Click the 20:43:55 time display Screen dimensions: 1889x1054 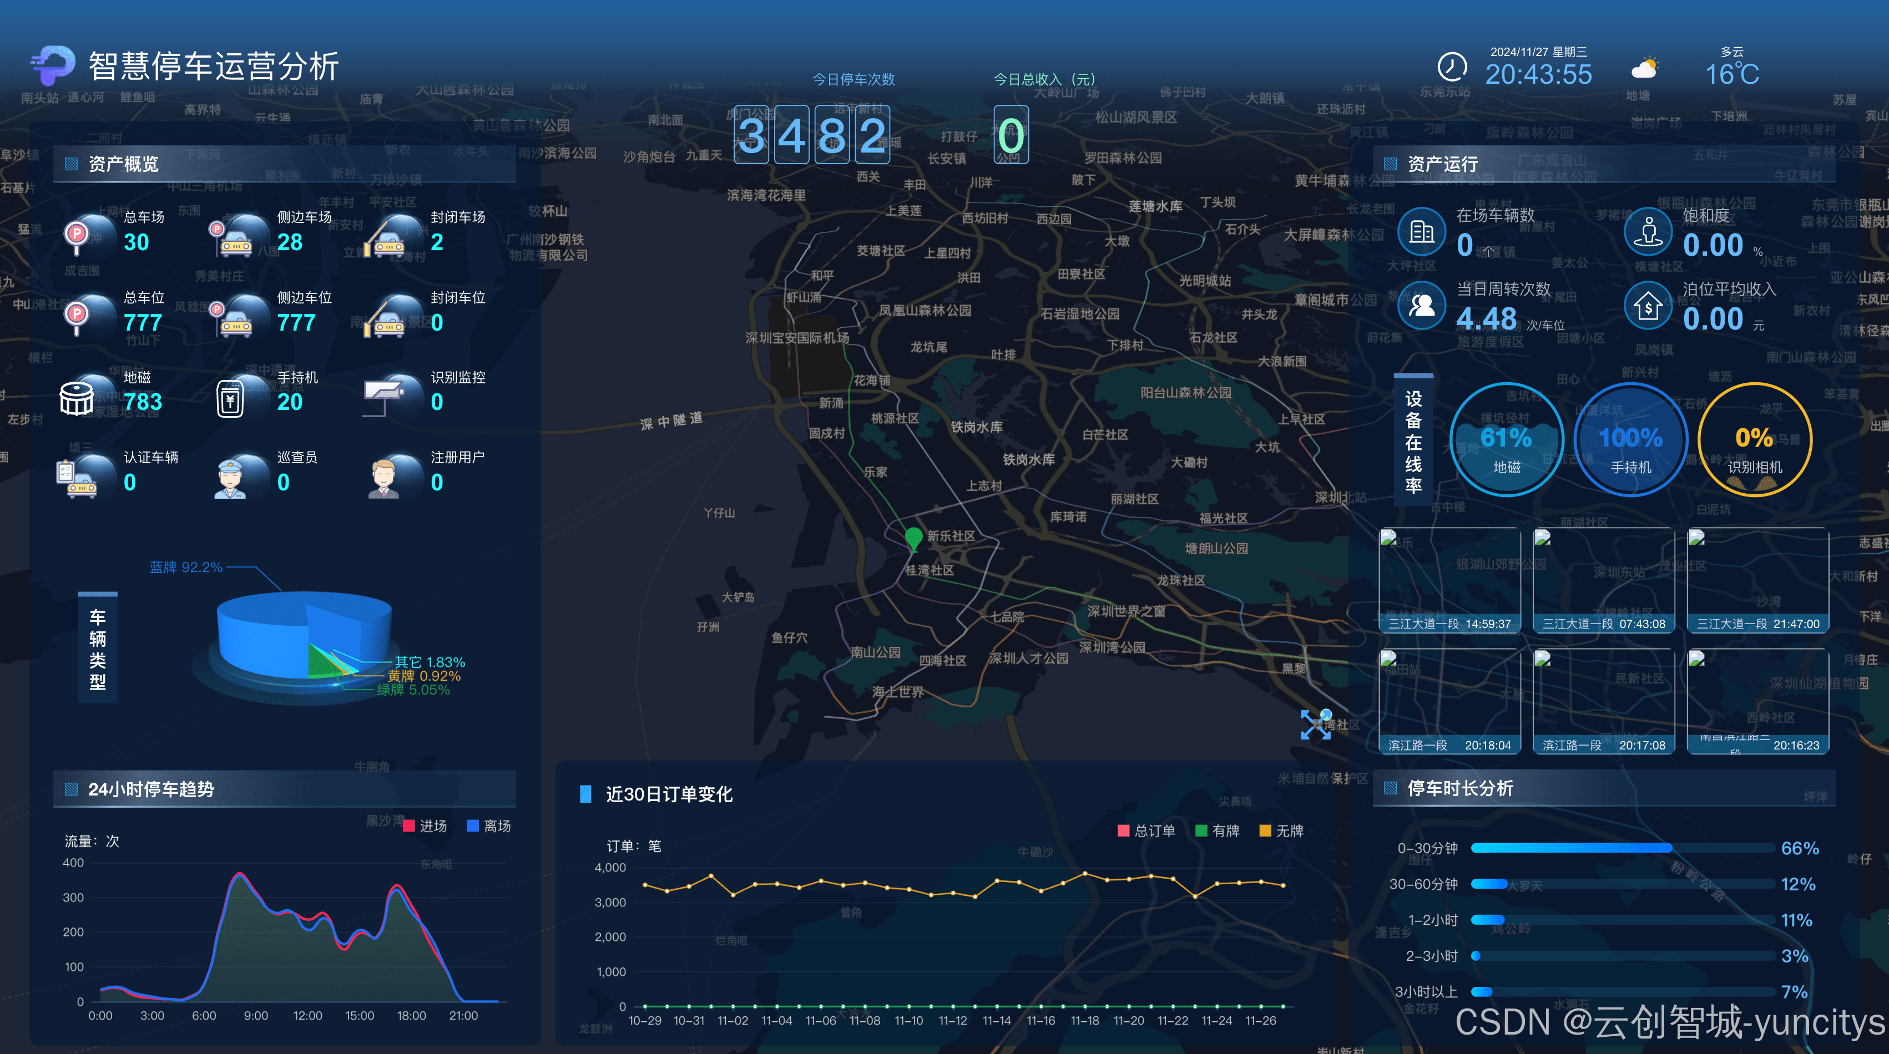[1538, 74]
